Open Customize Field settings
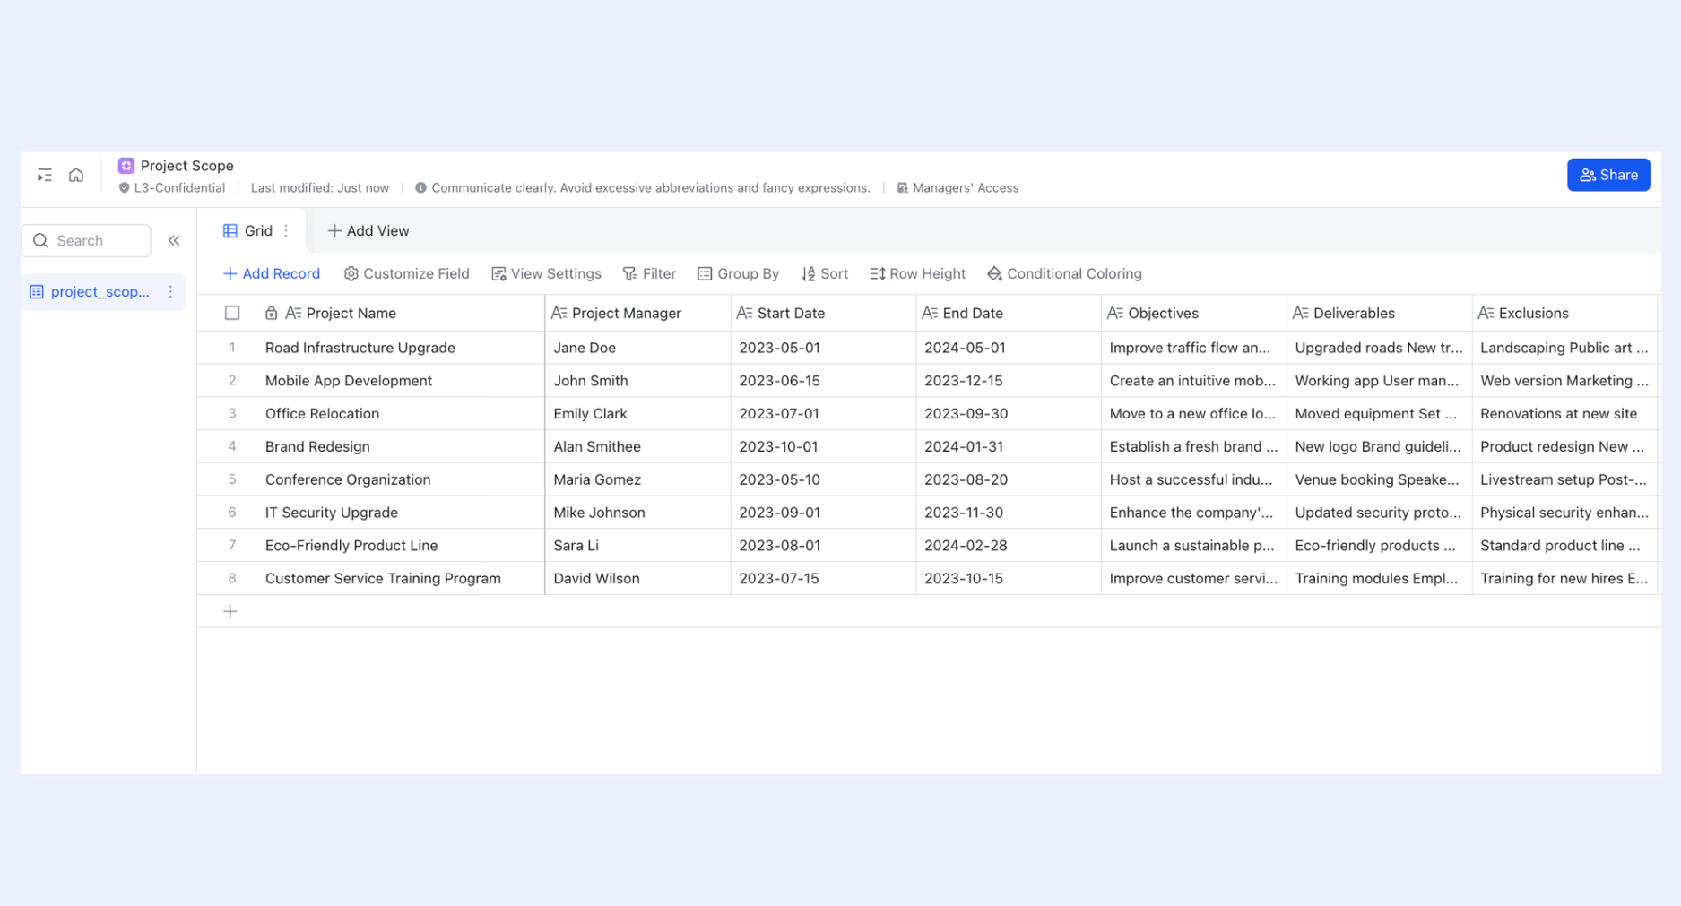Image resolution: width=1681 pixels, height=906 pixels. coord(406,273)
